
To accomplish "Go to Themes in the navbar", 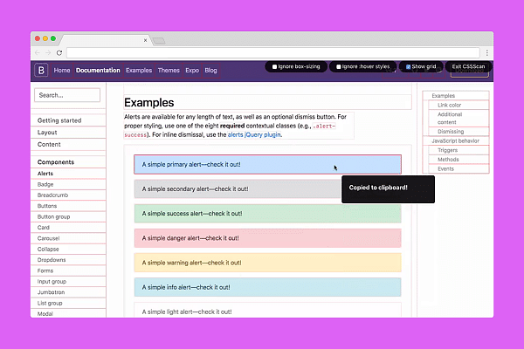I will pyautogui.click(x=169, y=70).
